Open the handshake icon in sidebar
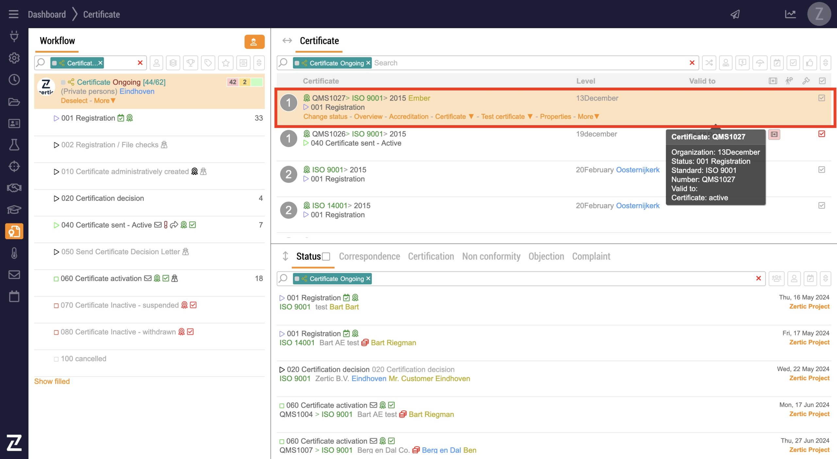This screenshot has height=459, width=837. [14, 188]
